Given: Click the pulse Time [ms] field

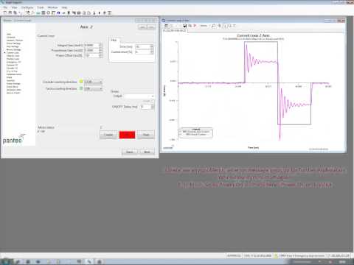Looking at the screenshot, I should coord(142,46).
